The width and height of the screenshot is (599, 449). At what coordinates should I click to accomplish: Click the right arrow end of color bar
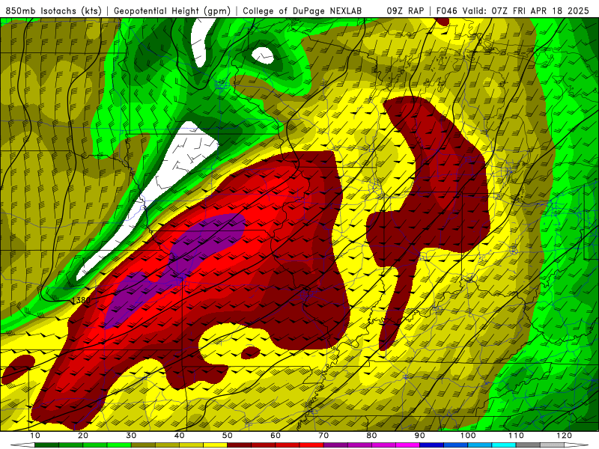tap(577, 445)
